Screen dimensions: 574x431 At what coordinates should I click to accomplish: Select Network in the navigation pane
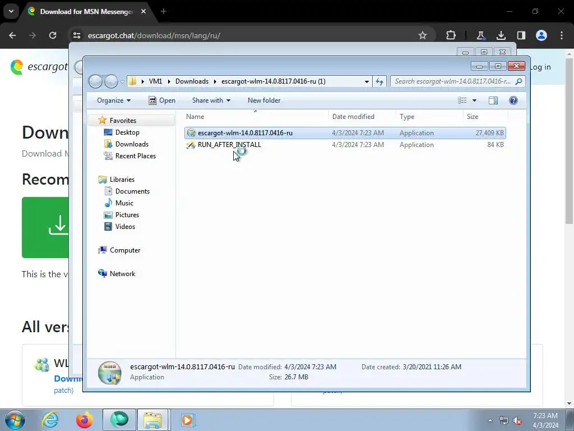tap(122, 274)
